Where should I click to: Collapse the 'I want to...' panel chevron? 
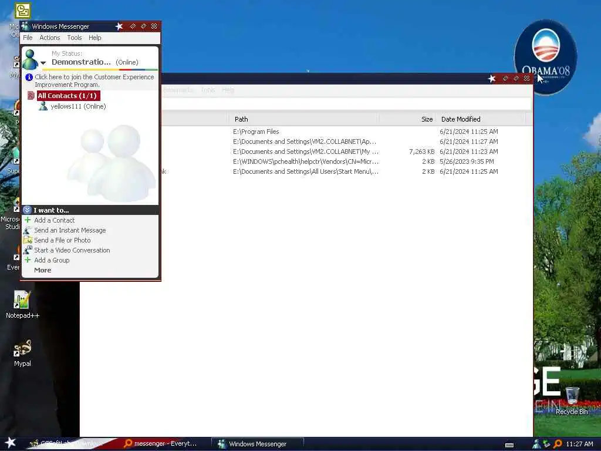(27, 210)
